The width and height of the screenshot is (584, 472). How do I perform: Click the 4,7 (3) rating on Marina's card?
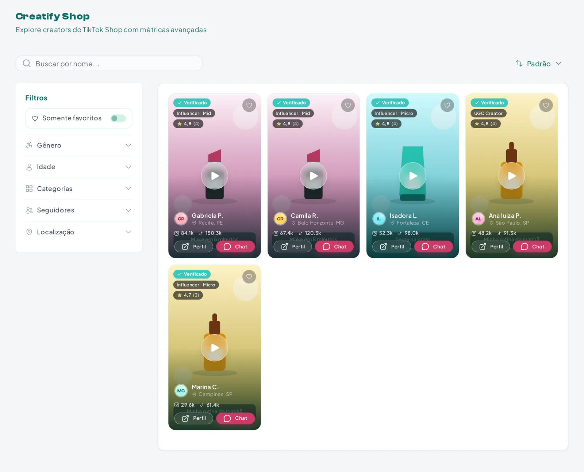pyautogui.click(x=188, y=295)
